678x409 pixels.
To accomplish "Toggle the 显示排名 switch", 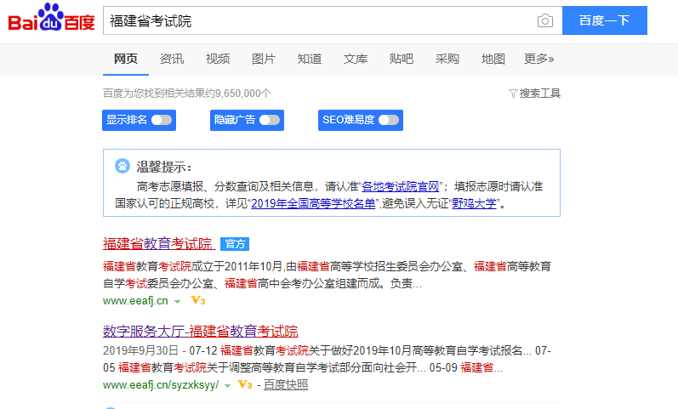I will point(162,120).
